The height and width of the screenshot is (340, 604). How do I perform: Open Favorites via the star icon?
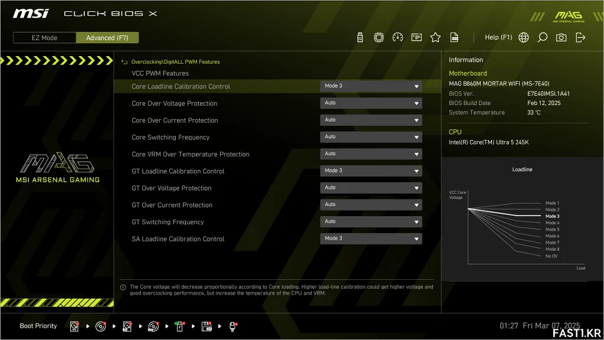click(435, 37)
